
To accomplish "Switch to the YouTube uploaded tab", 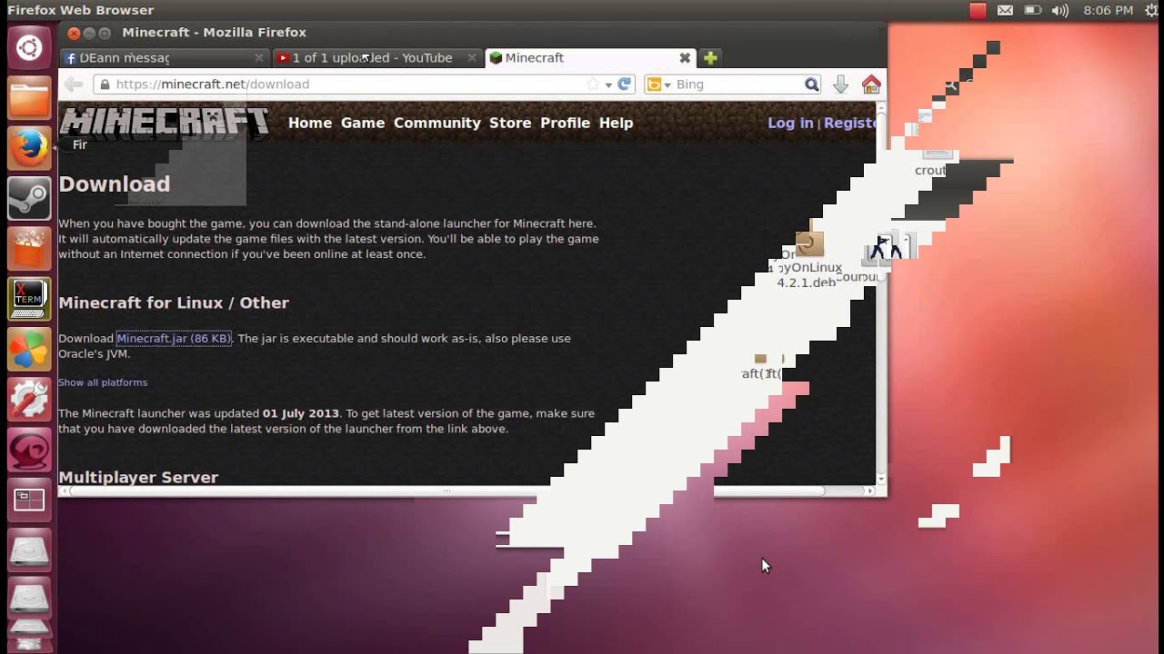I will pyautogui.click(x=376, y=58).
